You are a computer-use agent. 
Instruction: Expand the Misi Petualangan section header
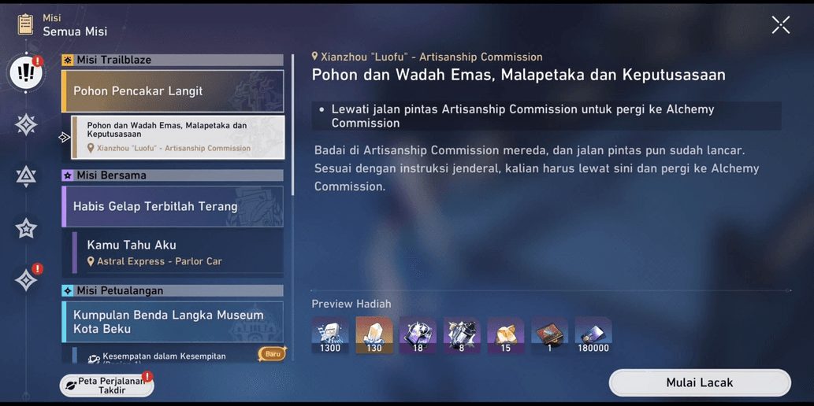coord(172,291)
